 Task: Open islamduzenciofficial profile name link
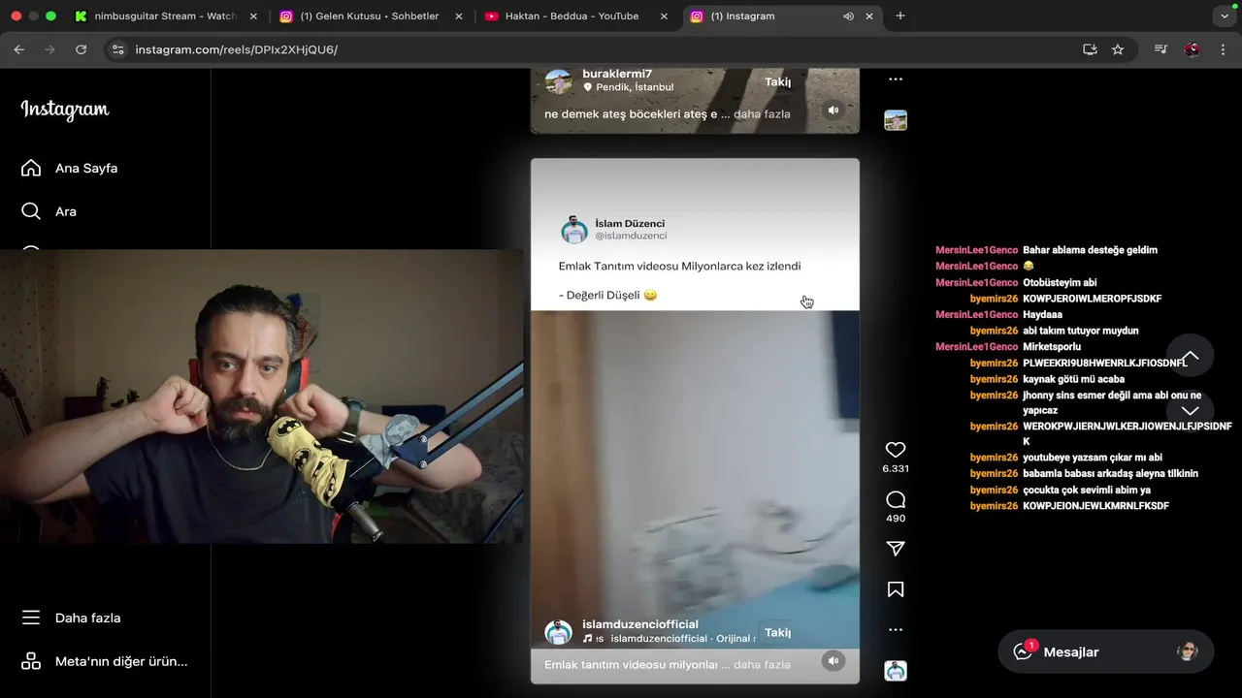click(640, 624)
